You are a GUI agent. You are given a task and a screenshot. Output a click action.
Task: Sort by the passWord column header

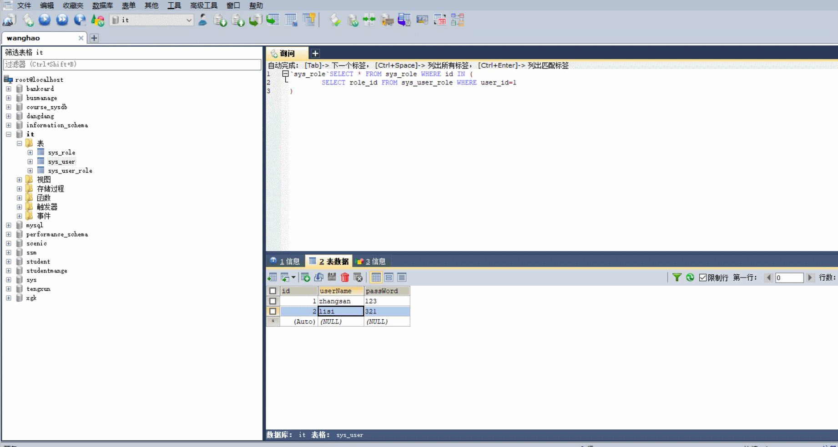[387, 291]
